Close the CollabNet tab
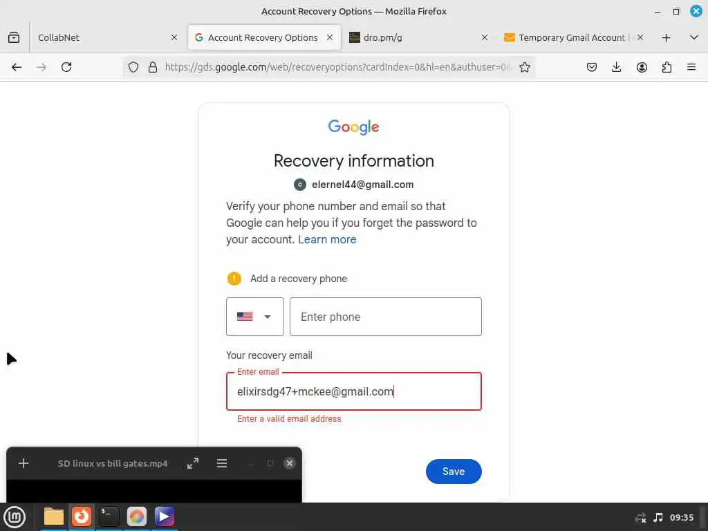Image resolution: width=708 pixels, height=531 pixels. point(174,37)
